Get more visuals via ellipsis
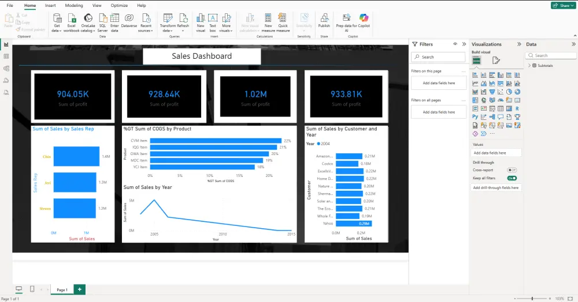The height and width of the screenshot is (302, 578). 492,134
